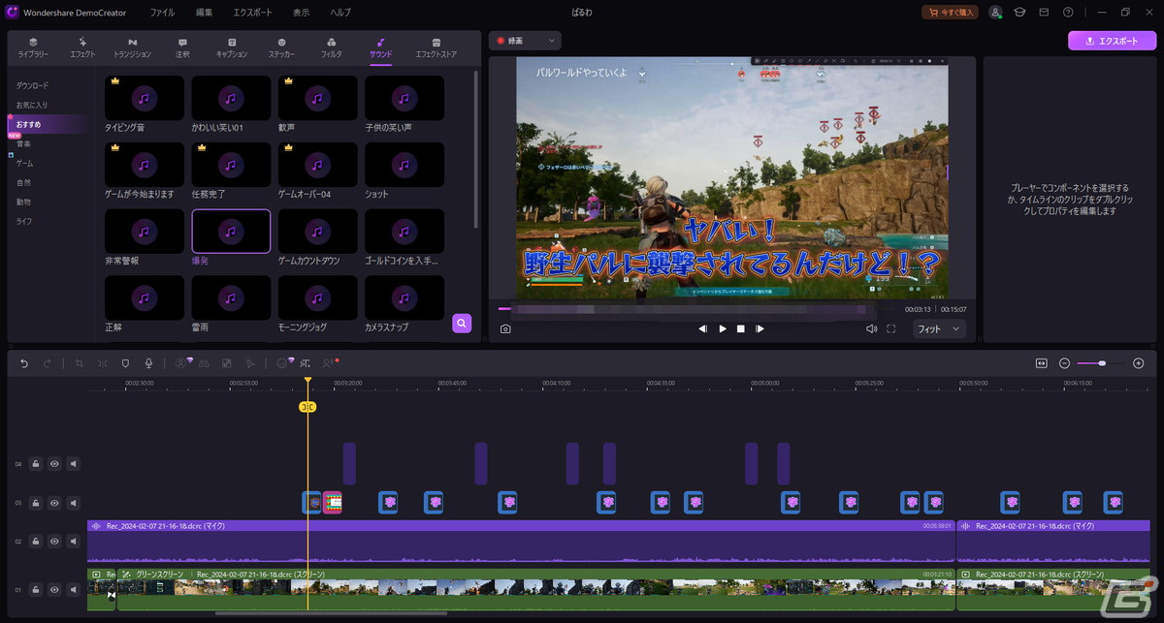Open the フィルタ filter tab
The width and height of the screenshot is (1164, 623).
point(332,47)
